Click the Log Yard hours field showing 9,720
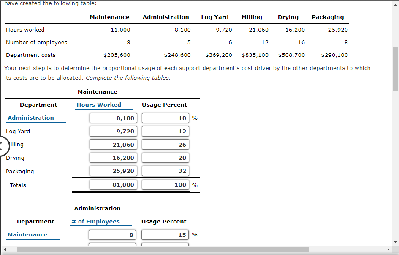Screen dimensions: 399x255 (x=113, y=131)
